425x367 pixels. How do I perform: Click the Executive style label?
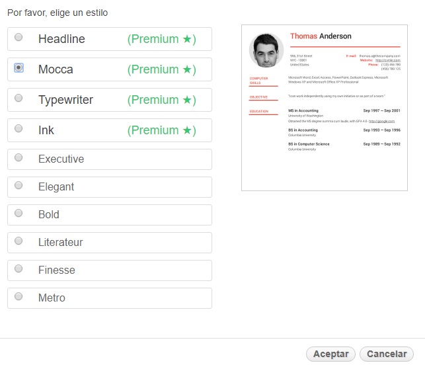pos(61,159)
